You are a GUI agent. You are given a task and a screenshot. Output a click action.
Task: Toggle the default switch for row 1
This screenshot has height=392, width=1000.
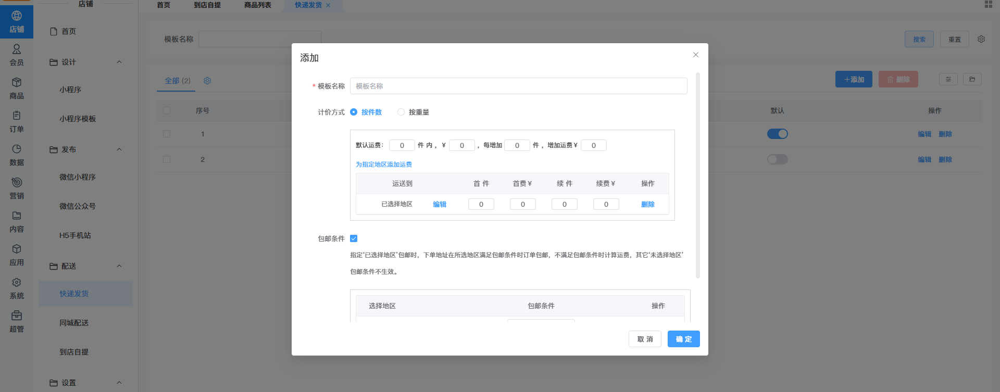tap(778, 134)
